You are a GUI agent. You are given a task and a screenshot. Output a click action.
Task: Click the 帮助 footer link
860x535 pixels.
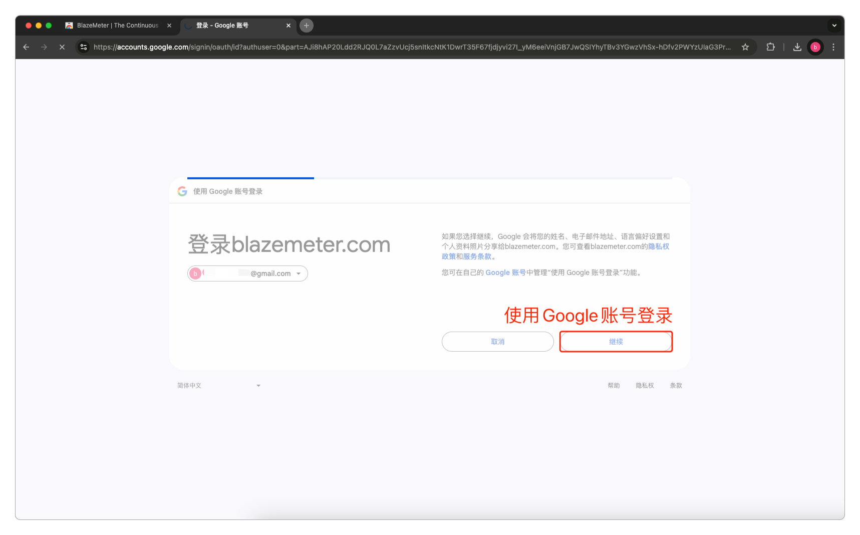tap(614, 386)
